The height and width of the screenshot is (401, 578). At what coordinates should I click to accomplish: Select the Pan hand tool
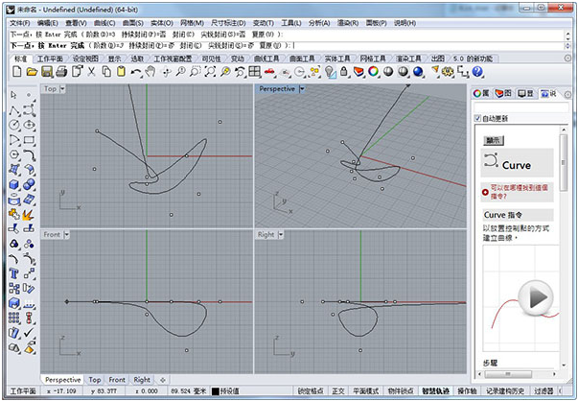[150, 72]
